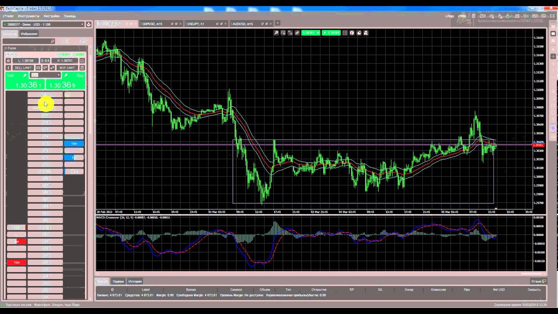Open the Инструменты menu
This screenshot has width=558, height=314.
(x=29, y=16)
